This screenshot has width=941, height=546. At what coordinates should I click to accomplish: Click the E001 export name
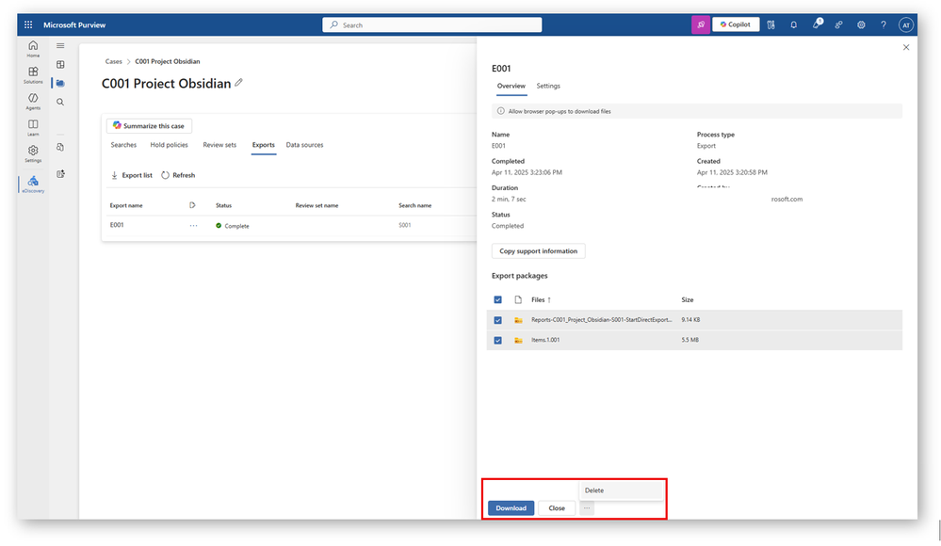(117, 225)
